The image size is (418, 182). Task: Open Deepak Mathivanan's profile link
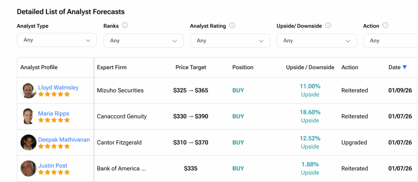(64, 140)
